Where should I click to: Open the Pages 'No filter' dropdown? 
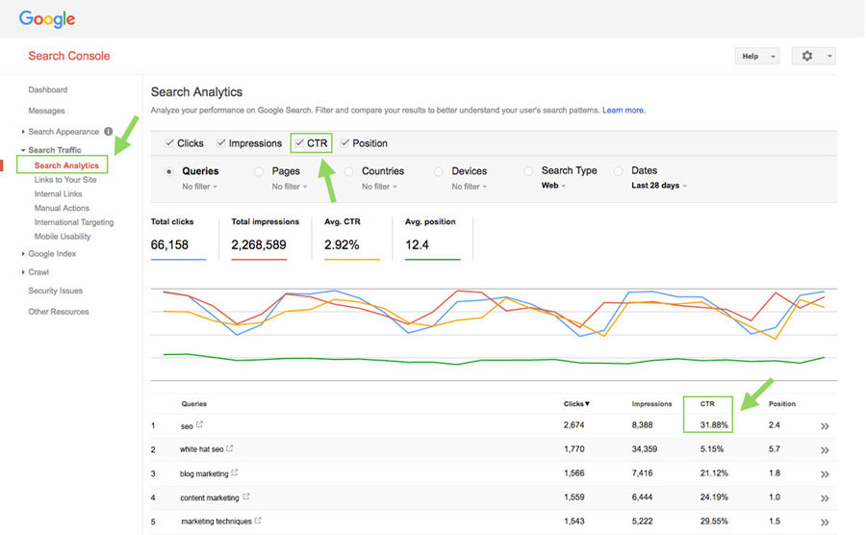point(289,187)
